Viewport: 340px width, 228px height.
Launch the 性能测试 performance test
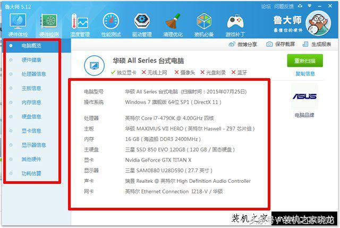110,24
